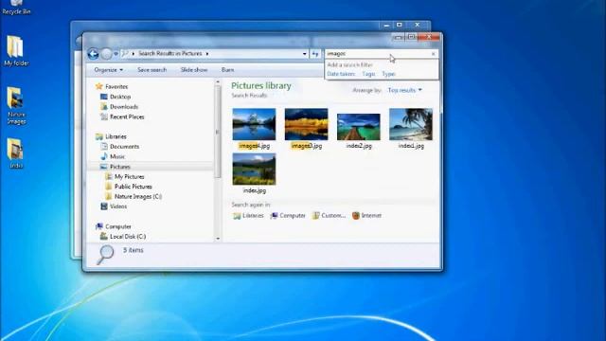606x341 pixels.
Task: Select Favorites in the navigation pane
Action: (116, 86)
